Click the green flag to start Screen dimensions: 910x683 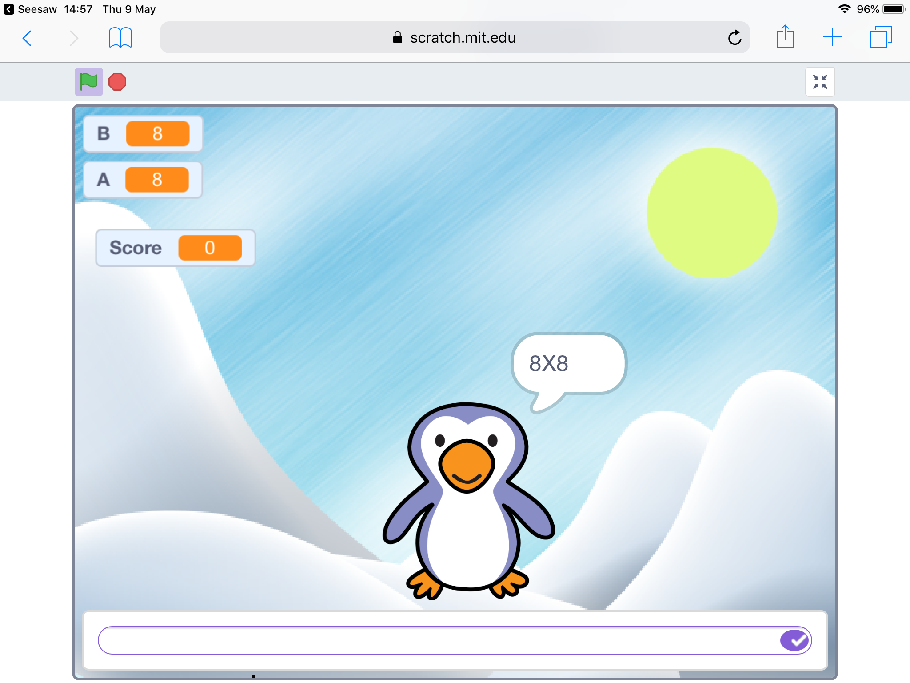(88, 82)
